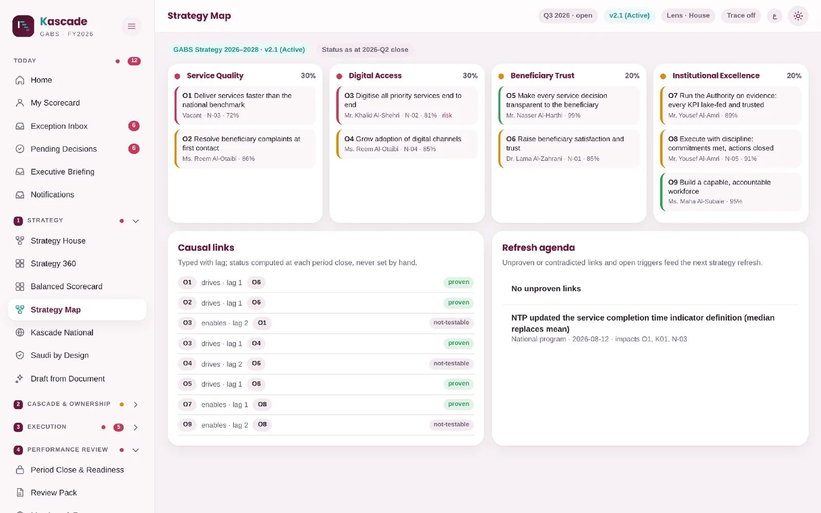Click the Draft from Document sparkle icon
821x513 pixels.
pyautogui.click(x=20, y=379)
